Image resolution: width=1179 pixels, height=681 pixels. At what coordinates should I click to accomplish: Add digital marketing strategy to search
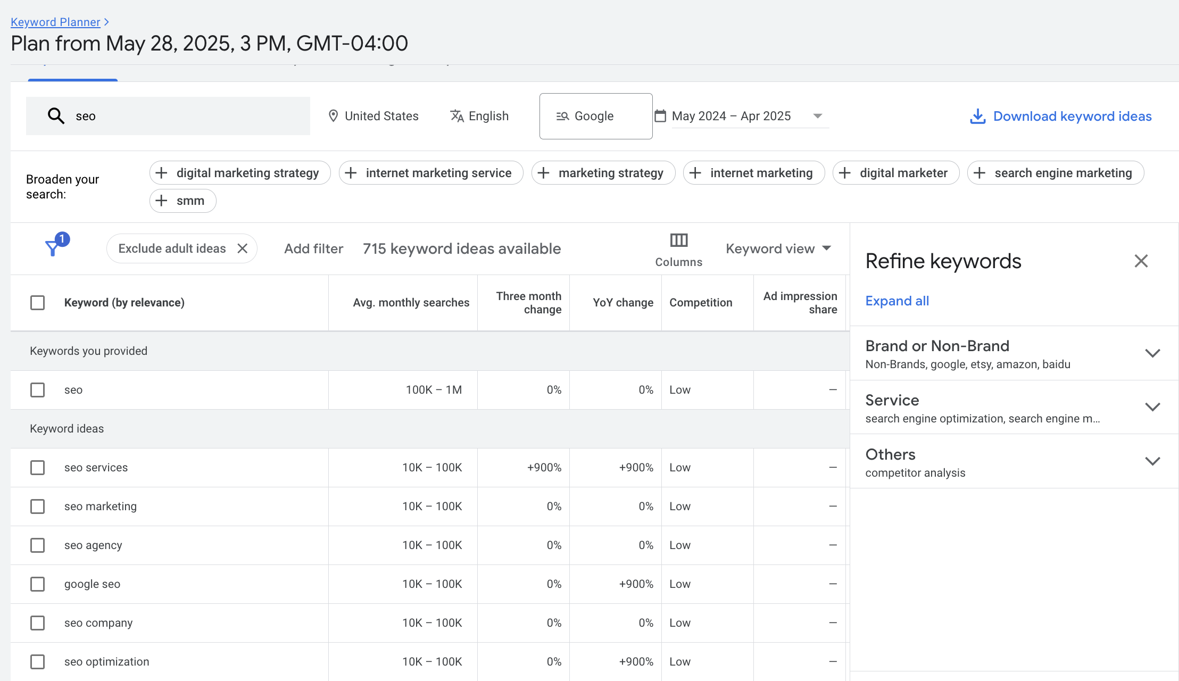pos(240,173)
